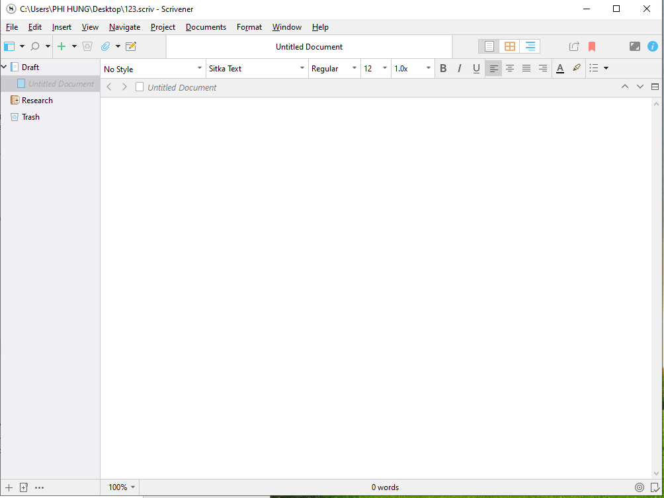Screen dimensions: 664x498
Task: Click the View layout toolbar icon
Action: point(9,46)
